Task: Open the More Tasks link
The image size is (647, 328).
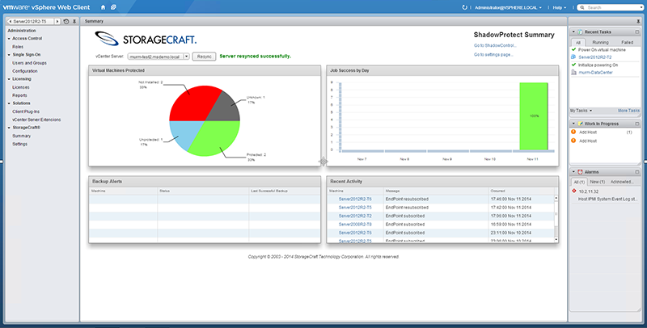Action: pos(628,111)
